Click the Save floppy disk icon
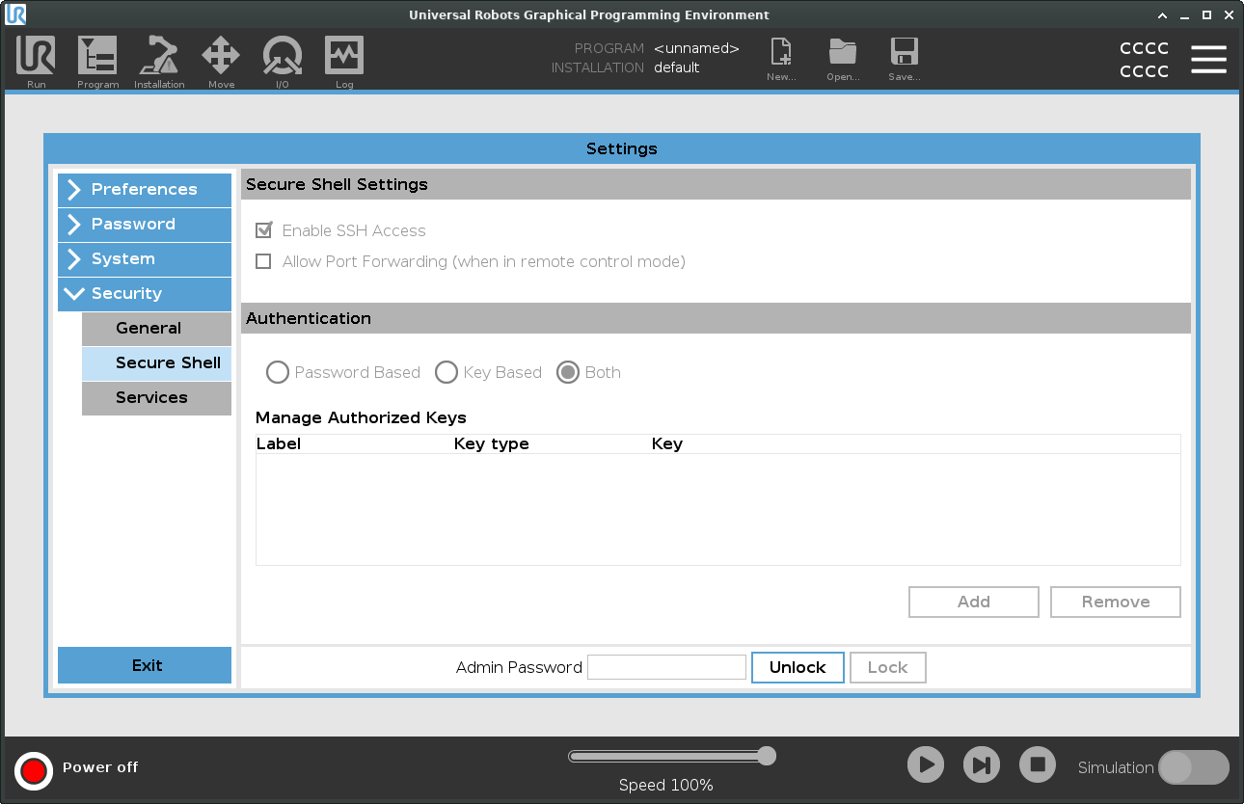The height and width of the screenshot is (804, 1244). tap(904, 53)
